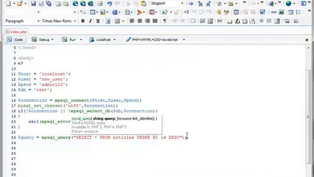
Task: Open the Paragraph style dropdown
Action: point(38,21)
